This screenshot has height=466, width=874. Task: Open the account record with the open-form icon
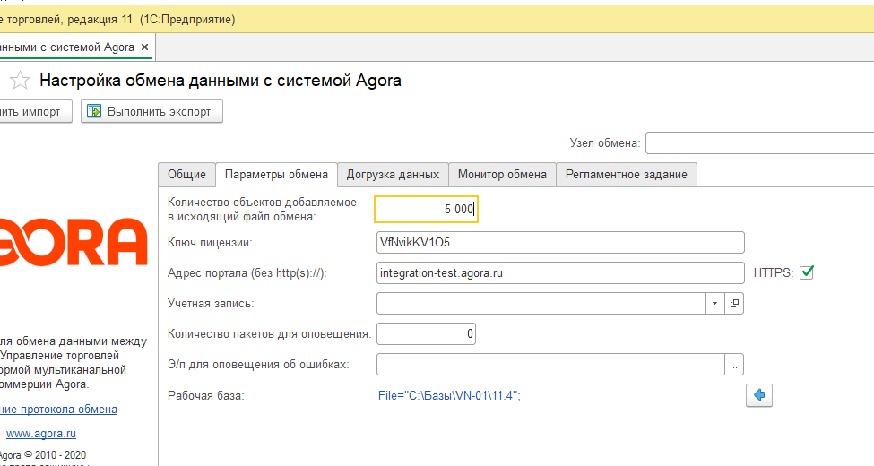pyautogui.click(x=734, y=304)
